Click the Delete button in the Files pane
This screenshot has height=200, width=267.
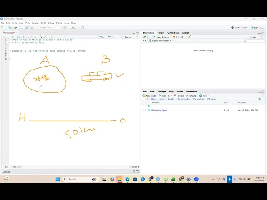click(x=179, y=96)
